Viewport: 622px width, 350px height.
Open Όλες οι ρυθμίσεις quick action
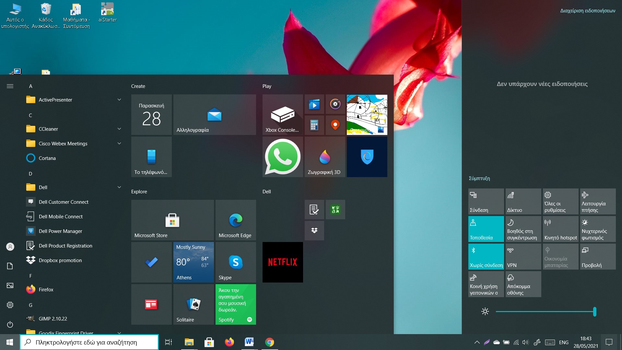pyautogui.click(x=560, y=201)
